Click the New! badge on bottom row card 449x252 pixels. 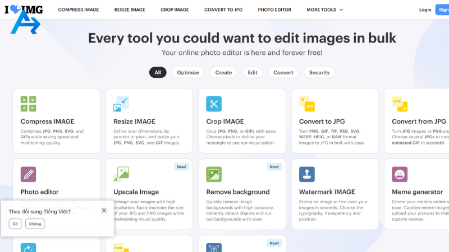[x=274, y=243]
